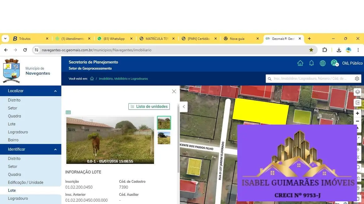Viewport: 364px width, 204px height.
Task: Zoom in on the map with plus icon
Action: (x=357, y=113)
